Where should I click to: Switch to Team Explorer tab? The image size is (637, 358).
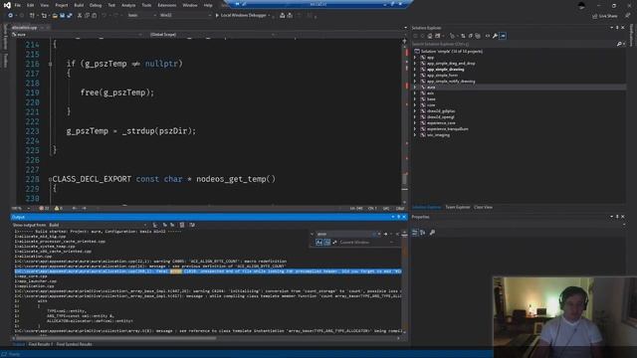(458, 208)
